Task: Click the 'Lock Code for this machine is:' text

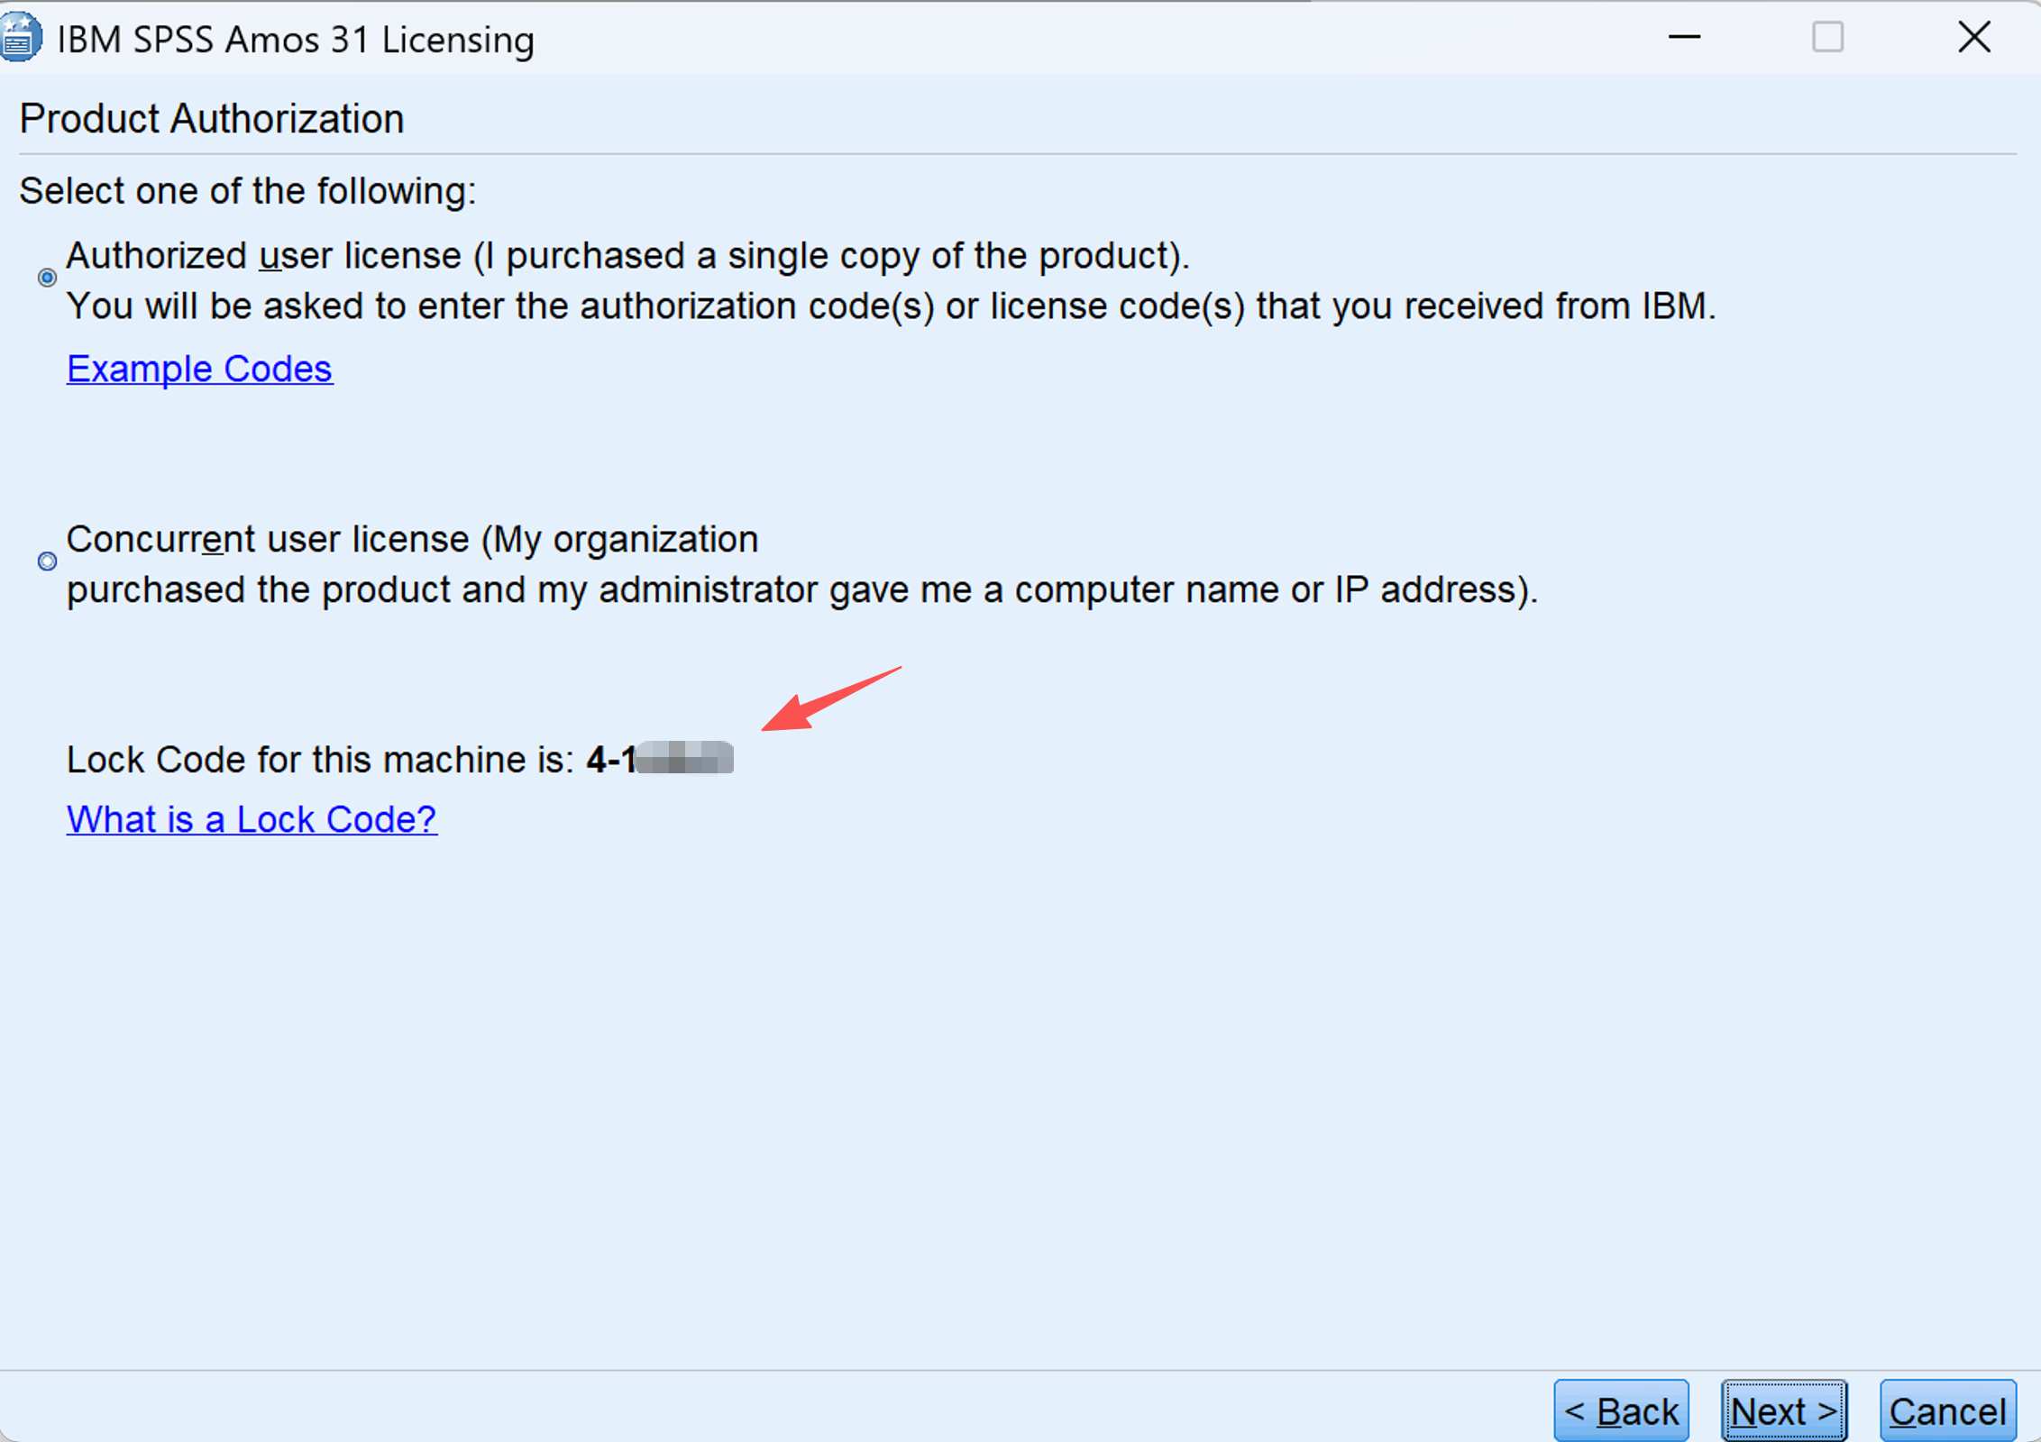Action: click(320, 760)
